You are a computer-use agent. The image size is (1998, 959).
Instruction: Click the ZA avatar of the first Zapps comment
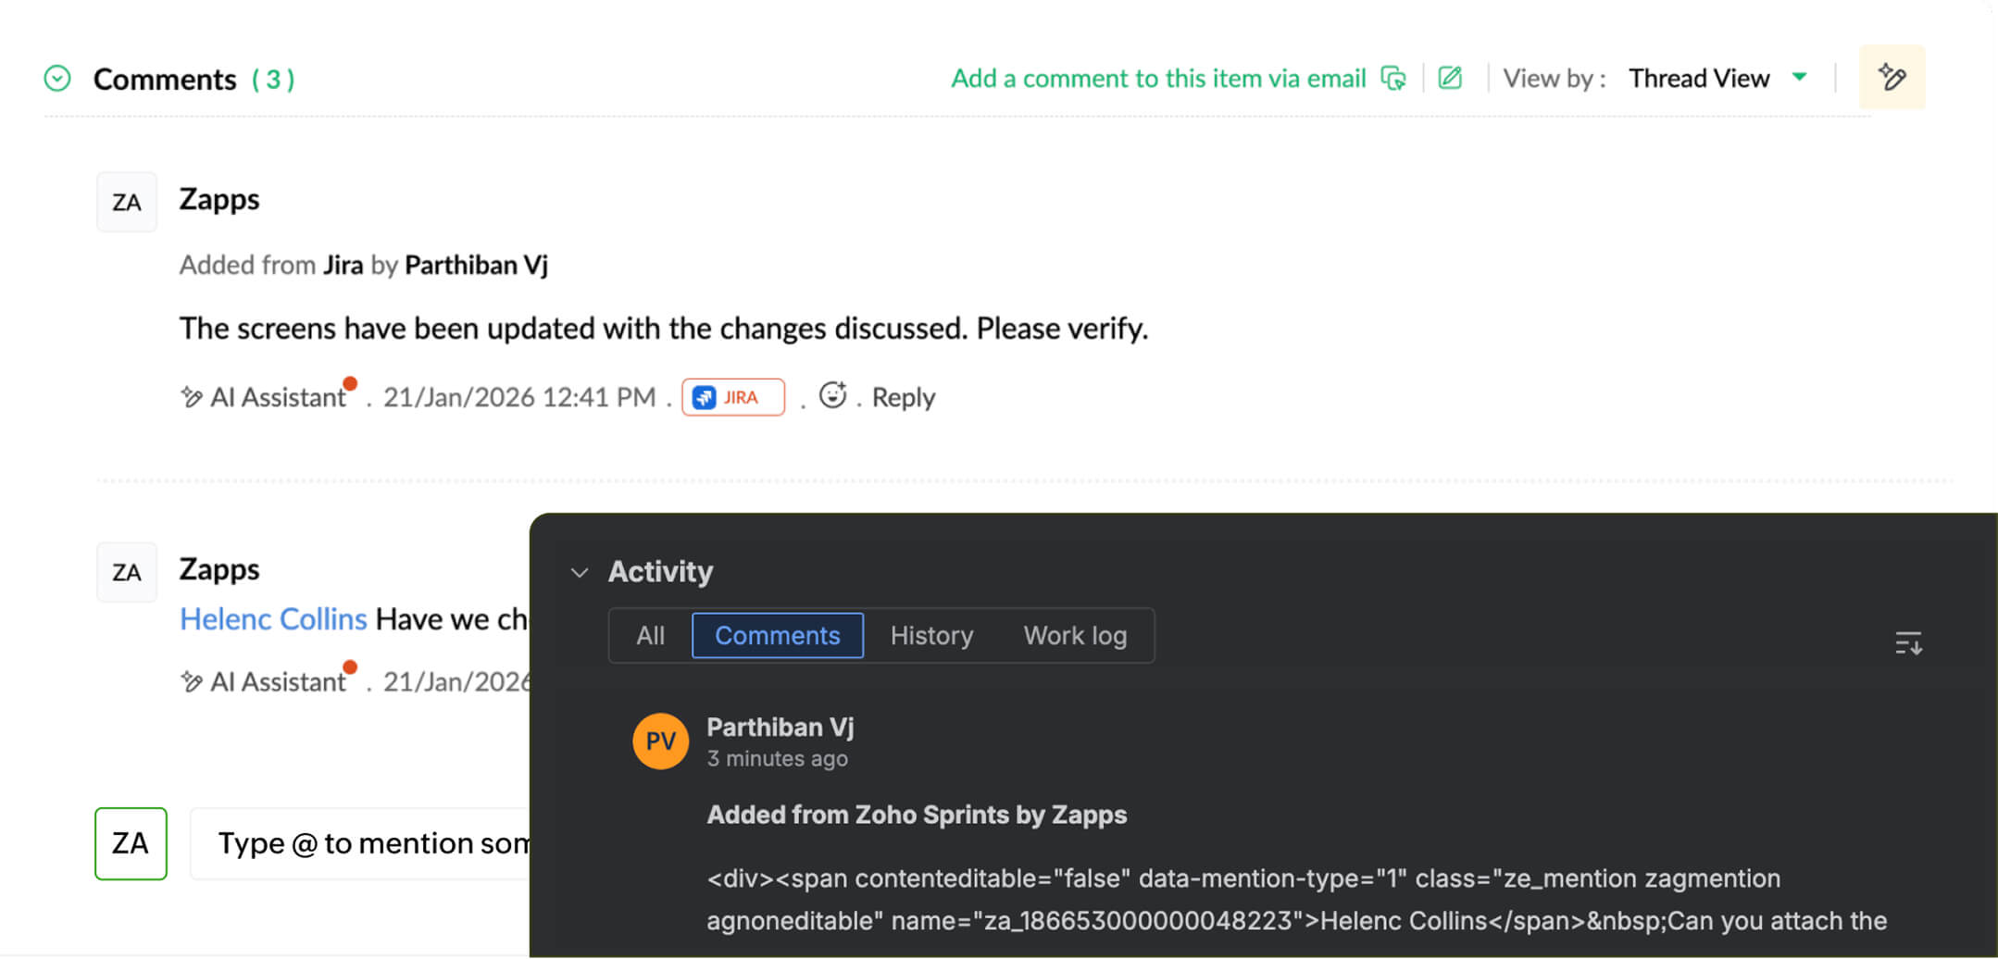tap(126, 201)
